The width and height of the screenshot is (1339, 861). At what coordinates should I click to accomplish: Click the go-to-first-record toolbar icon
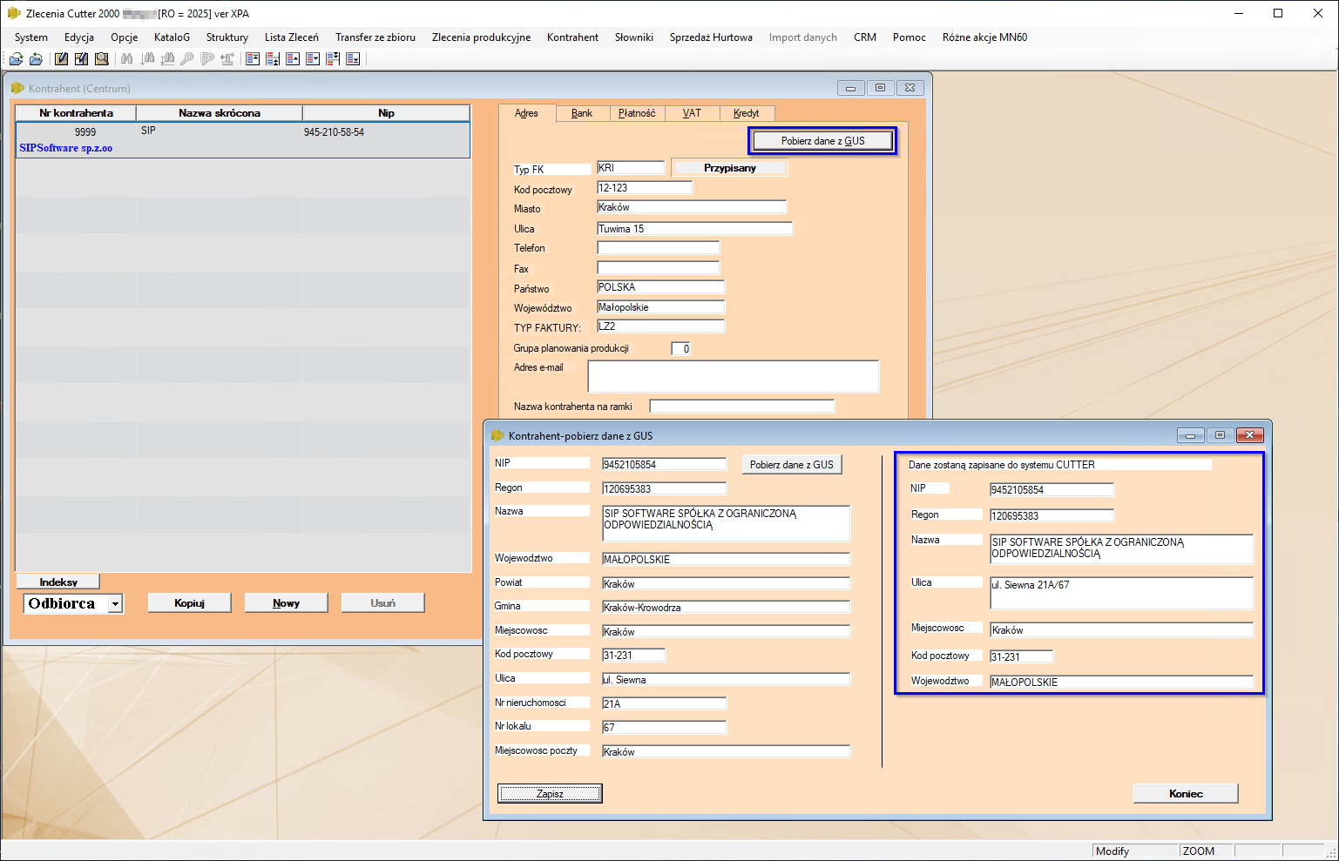[x=253, y=59]
